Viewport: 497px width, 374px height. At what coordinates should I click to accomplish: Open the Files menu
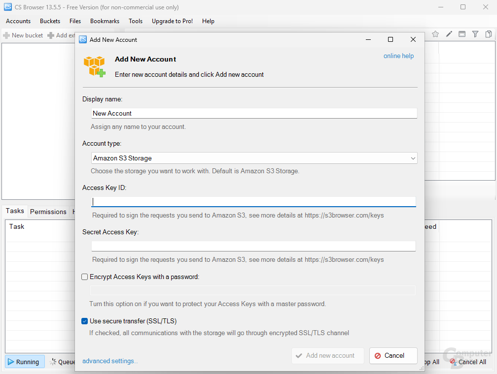[x=75, y=21]
